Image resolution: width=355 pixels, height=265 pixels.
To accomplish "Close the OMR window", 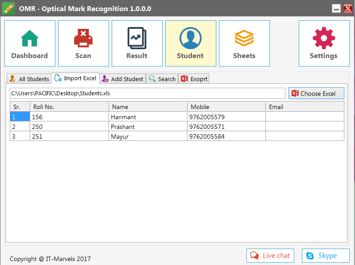I will [348, 8].
